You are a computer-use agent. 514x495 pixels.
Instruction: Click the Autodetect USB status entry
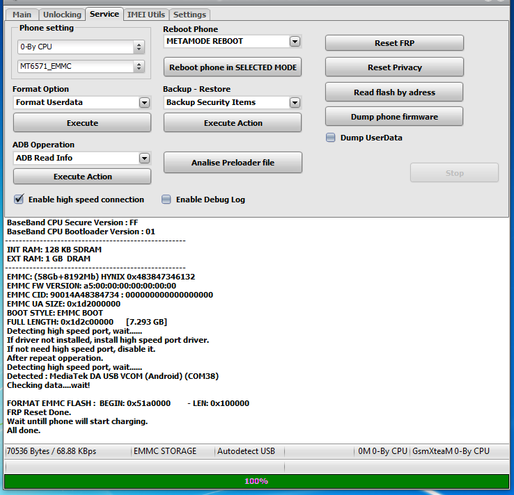click(246, 451)
